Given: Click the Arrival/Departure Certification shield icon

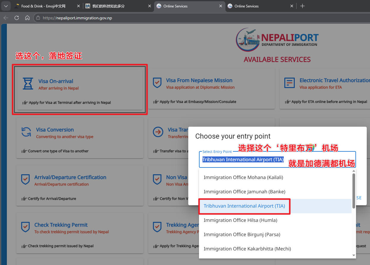Looking at the screenshot, I should point(25,180).
